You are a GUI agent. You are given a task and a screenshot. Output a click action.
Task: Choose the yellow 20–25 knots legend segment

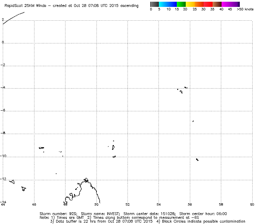tap(190, 4)
